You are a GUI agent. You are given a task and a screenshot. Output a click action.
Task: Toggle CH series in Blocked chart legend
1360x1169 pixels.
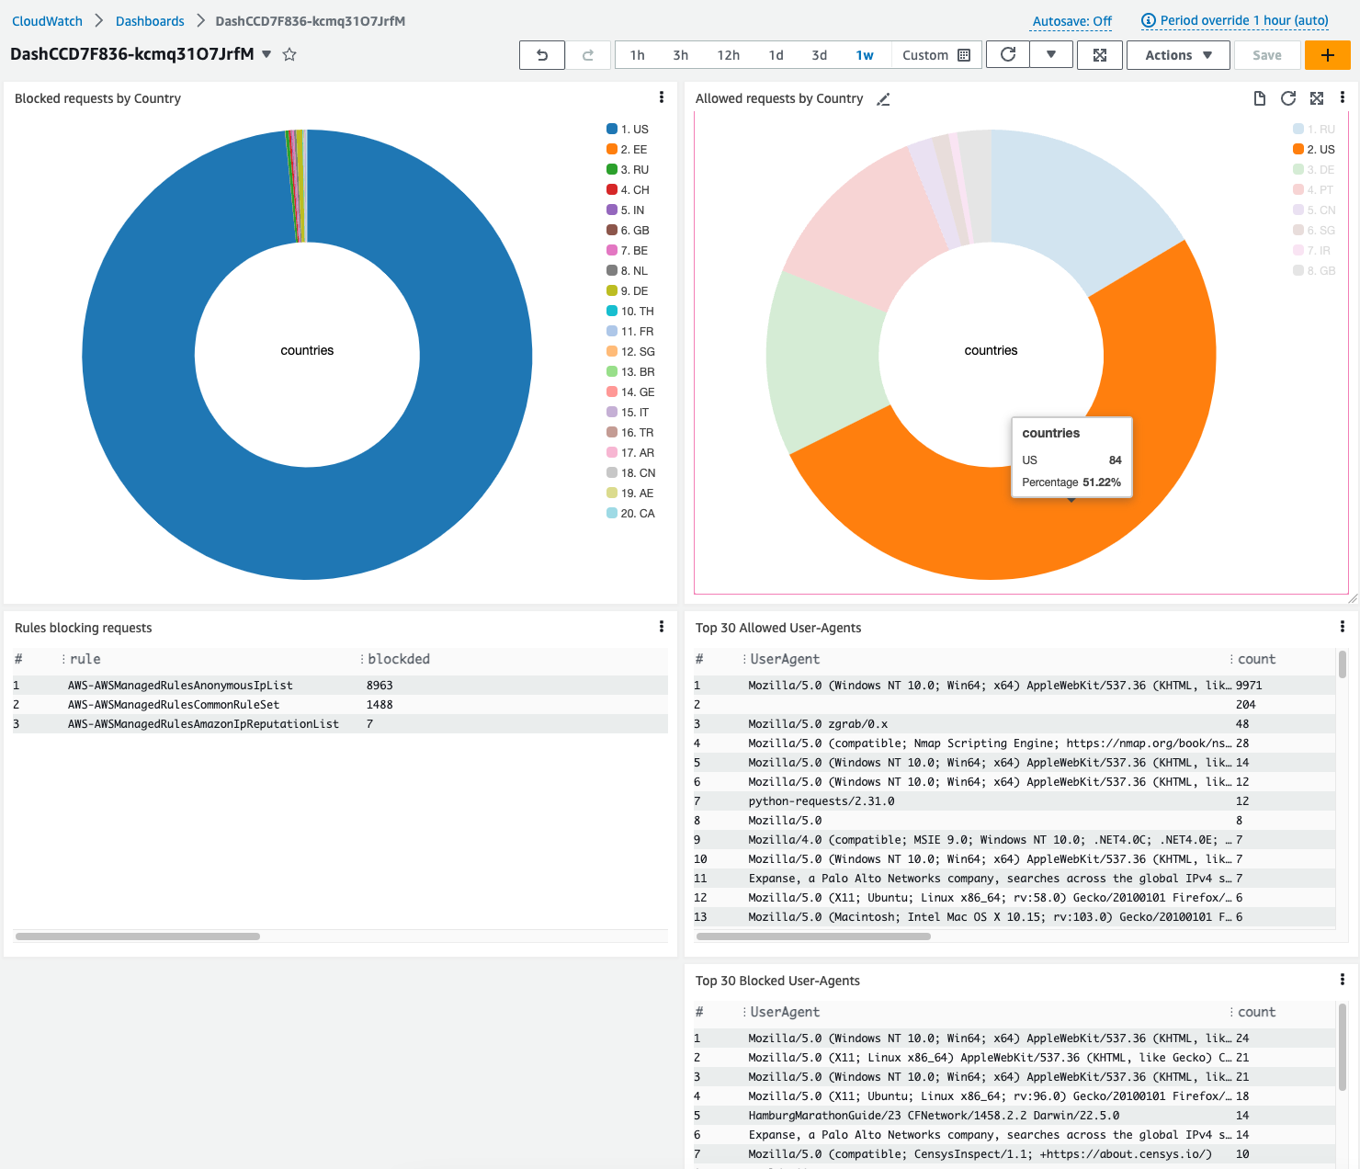[x=628, y=189]
